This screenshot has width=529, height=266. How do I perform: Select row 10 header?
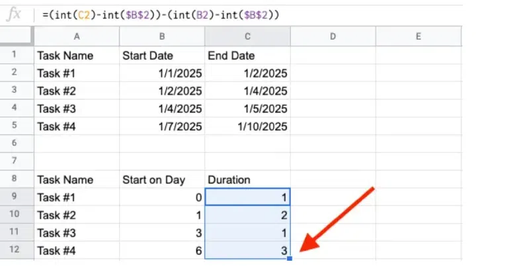[17, 214]
